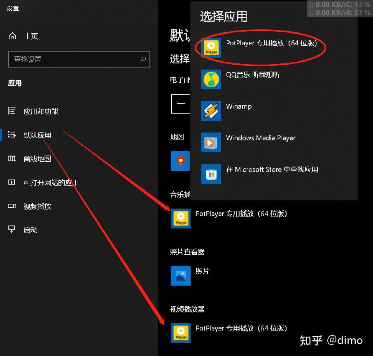373x356 pixels.
Task: Click music player PotPlayer icon tile
Action: 181,218
